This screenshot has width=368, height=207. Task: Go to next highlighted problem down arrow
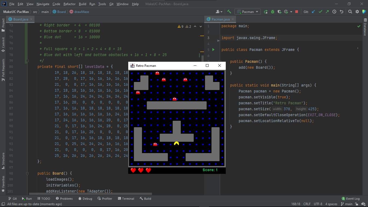pos(201,26)
